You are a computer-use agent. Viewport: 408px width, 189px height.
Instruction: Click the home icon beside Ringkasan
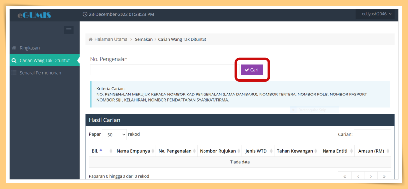click(14, 48)
